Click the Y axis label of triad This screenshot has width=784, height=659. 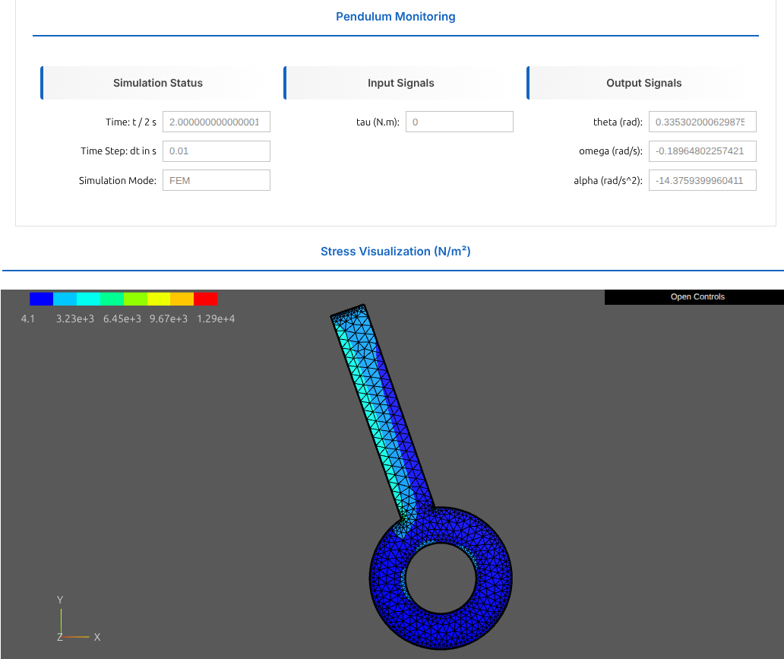pos(60,600)
